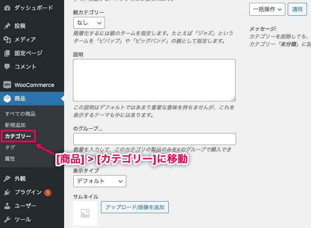The image size is (311, 228).
Task: Click 新規追加 under 商品
Action: click(x=15, y=125)
